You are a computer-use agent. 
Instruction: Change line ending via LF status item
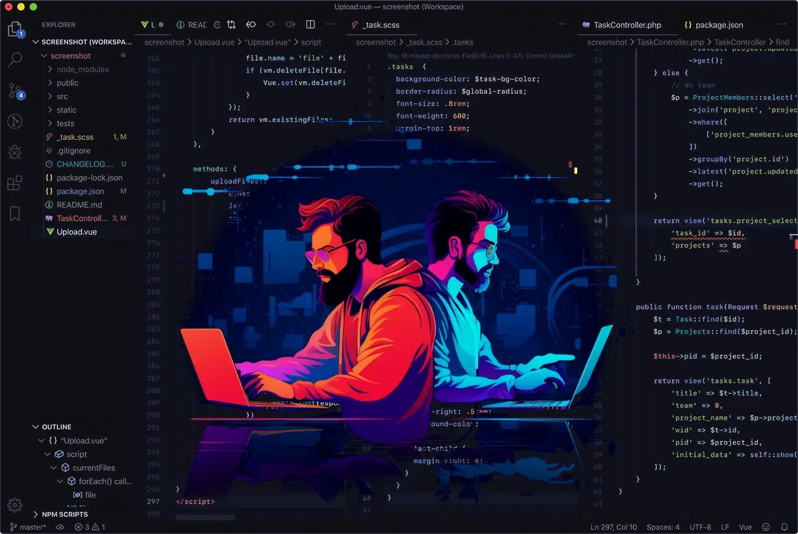[x=725, y=527]
